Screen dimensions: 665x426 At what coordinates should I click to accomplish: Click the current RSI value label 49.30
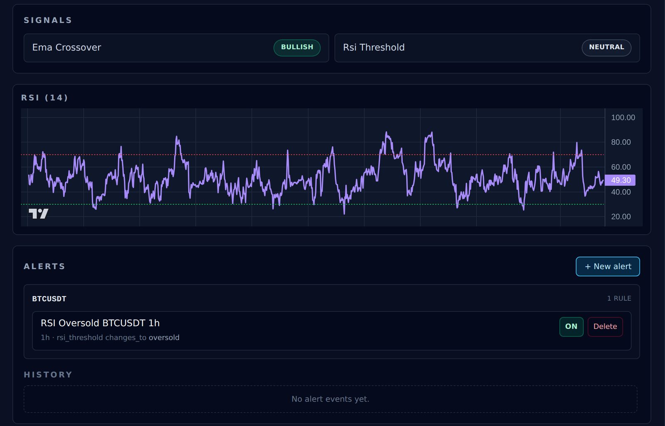pos(621,180)
